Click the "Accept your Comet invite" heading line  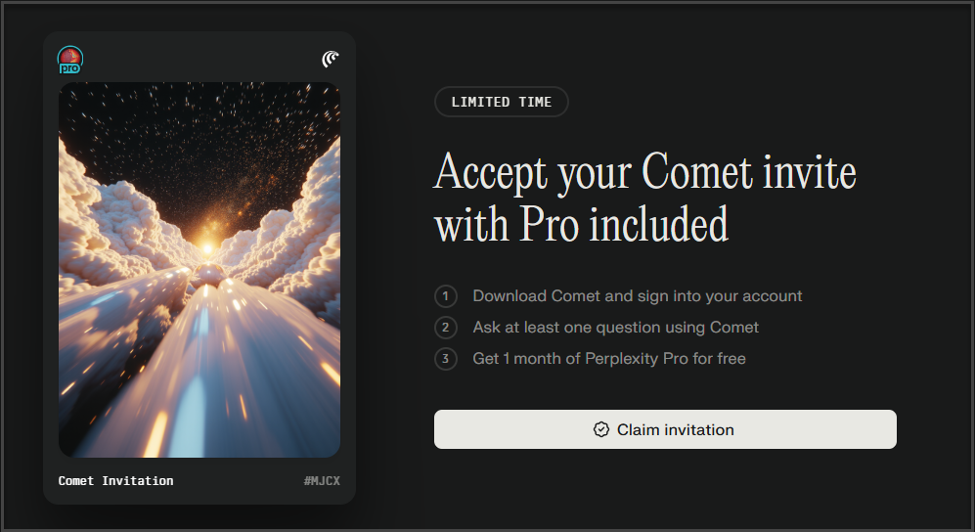point(645,173)
